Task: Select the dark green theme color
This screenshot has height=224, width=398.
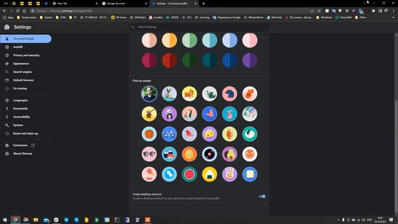Action: pyautogui.click(x=189, y=60)
